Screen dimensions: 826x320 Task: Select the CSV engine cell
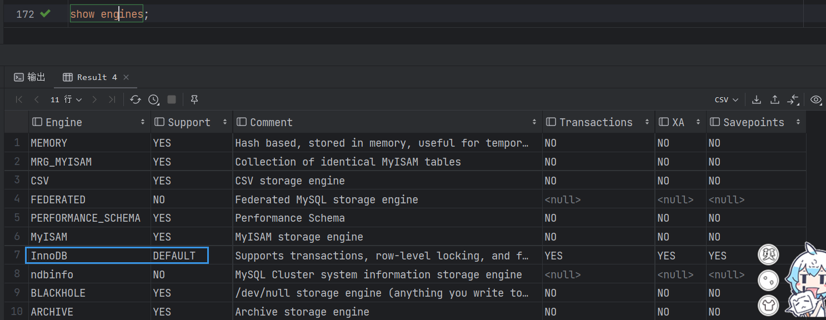click(x=89, y=181)
